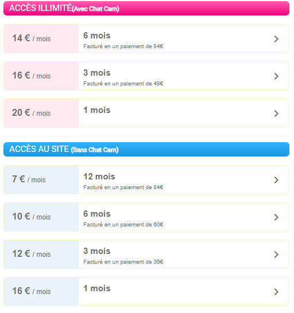This screenshot has width=294, height=313.
Task: Select the 10 € / mois price box
Action: (x=41, y=217)
